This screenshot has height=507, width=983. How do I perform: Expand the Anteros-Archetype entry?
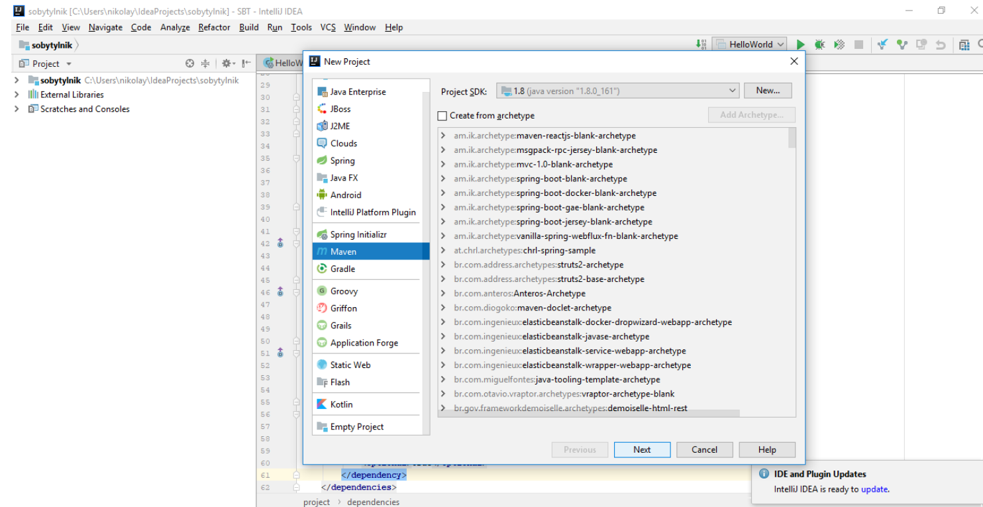(x=443, y=293)
